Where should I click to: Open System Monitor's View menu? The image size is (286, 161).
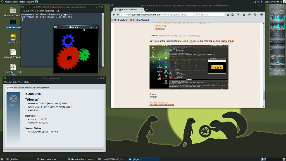[x=21, y=82]
